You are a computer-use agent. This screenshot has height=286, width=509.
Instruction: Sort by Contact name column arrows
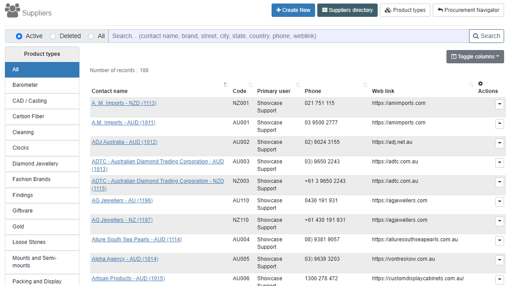pos(225,85)
